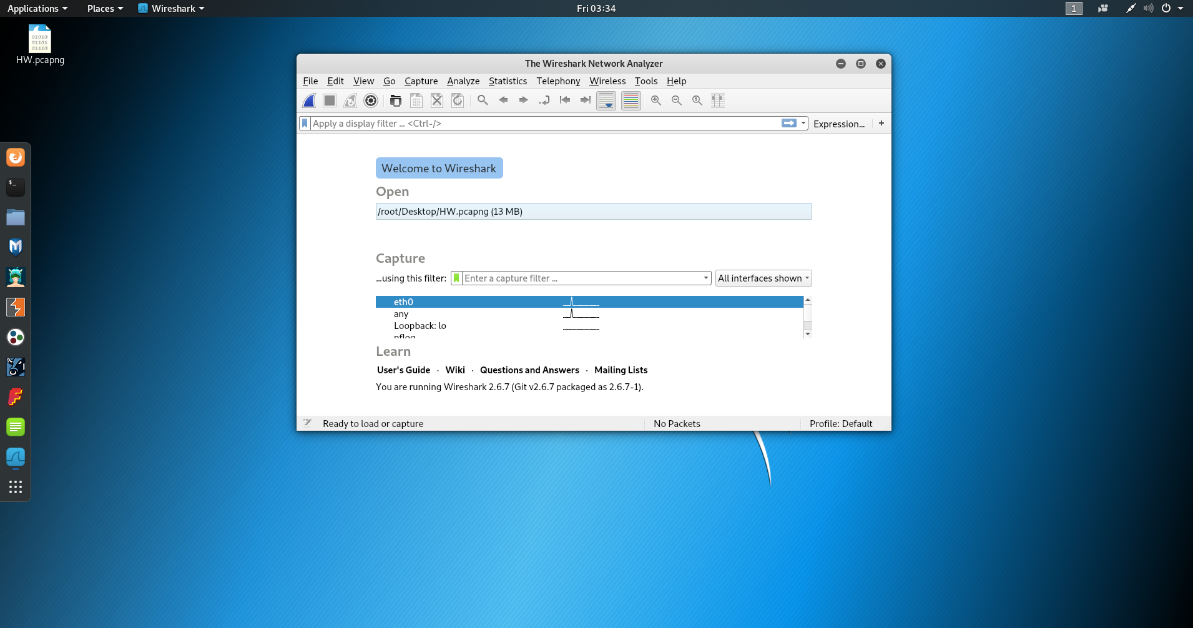Click expert information status bar icon
The width and height of the screenshot is (1193, 628).
coord(307,423)
